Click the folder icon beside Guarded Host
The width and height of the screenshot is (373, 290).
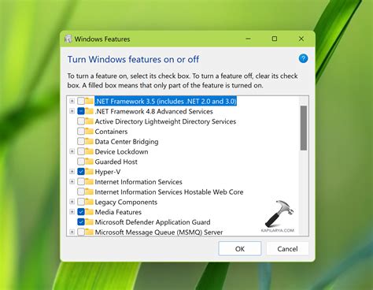point(89,162)
